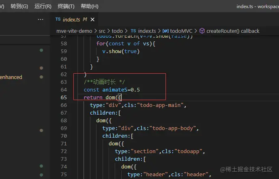Open the 帮助(H) menu
This screenshot has height=179, width=279.
[x=90, y=6]
